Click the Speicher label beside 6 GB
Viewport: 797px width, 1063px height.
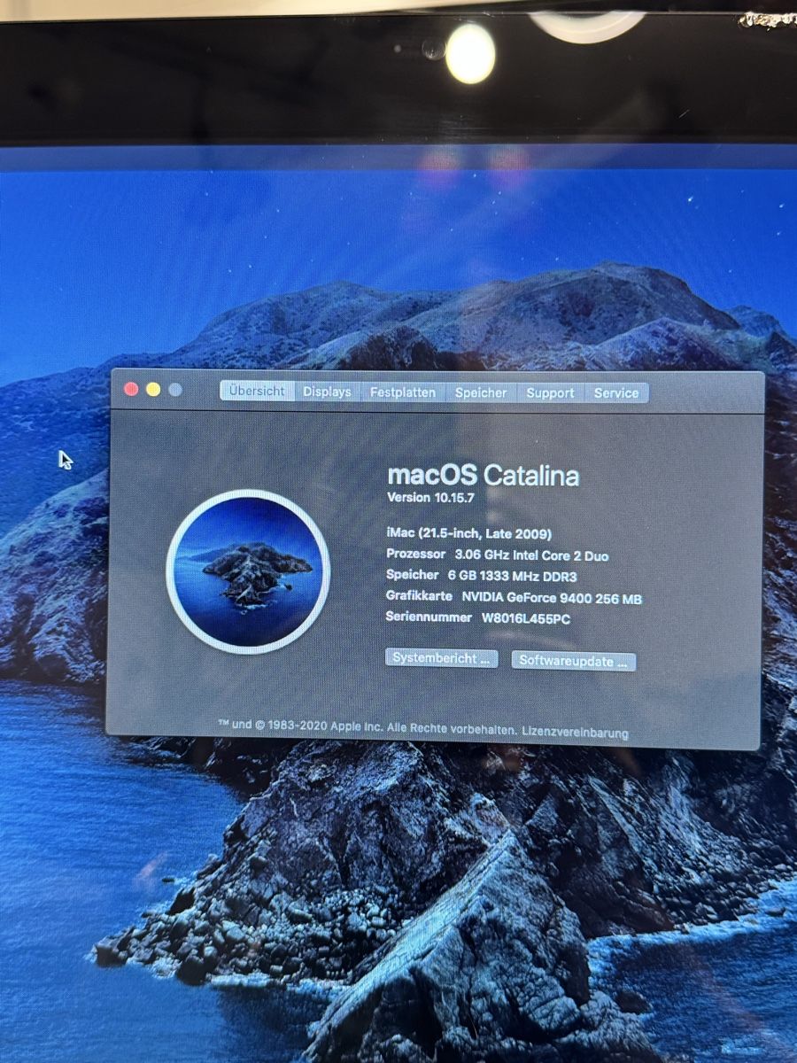pyautogui.click(x=413, y=576)
